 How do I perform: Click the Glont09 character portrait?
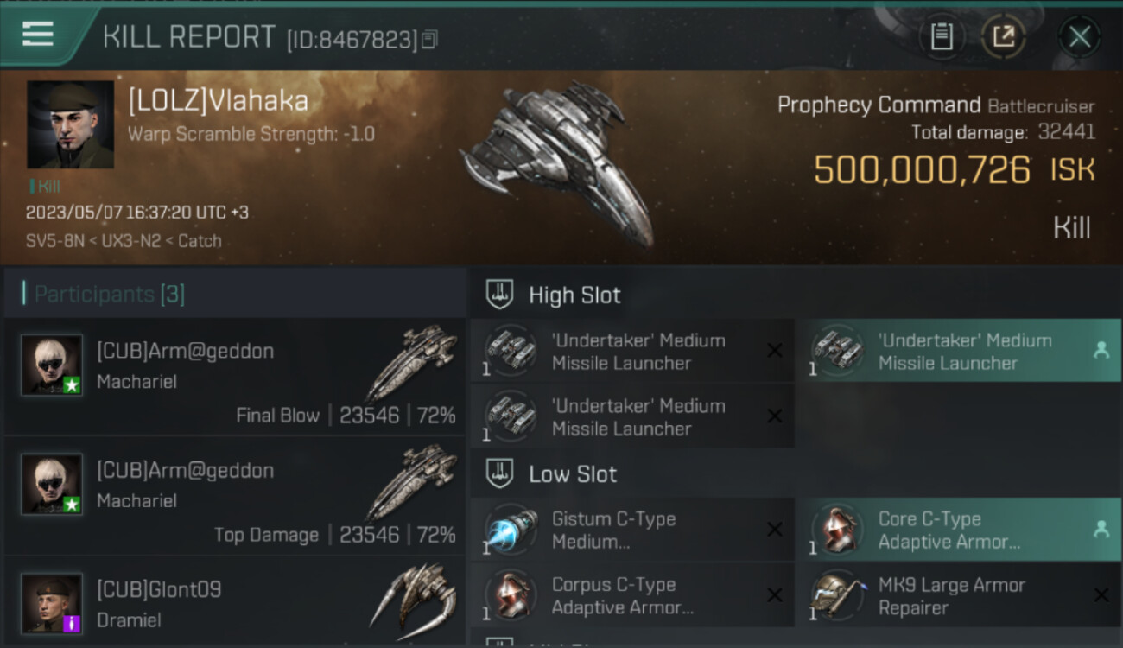[x=52, y=603]
